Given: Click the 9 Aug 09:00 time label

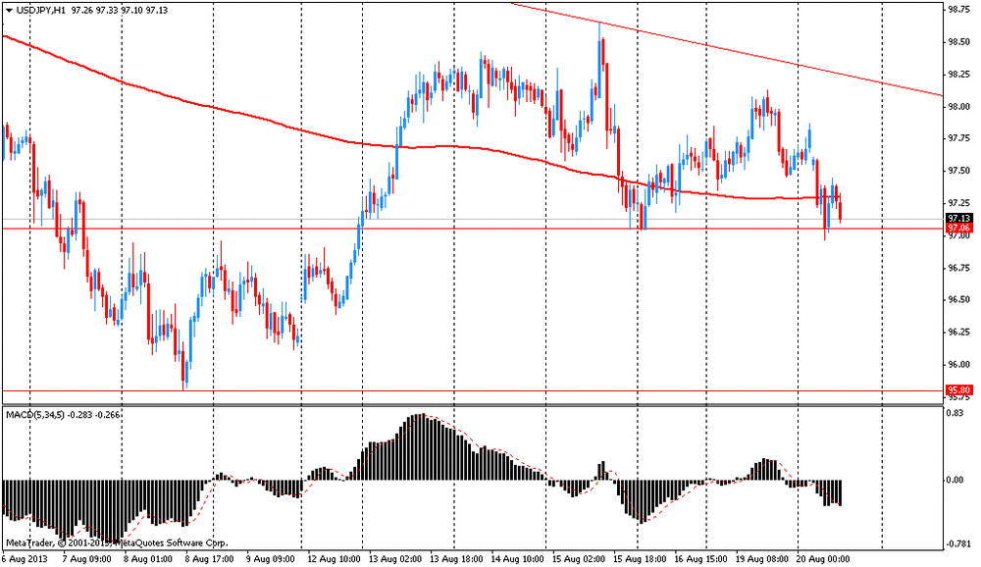Looking at the screenshot, I should 271,558.
